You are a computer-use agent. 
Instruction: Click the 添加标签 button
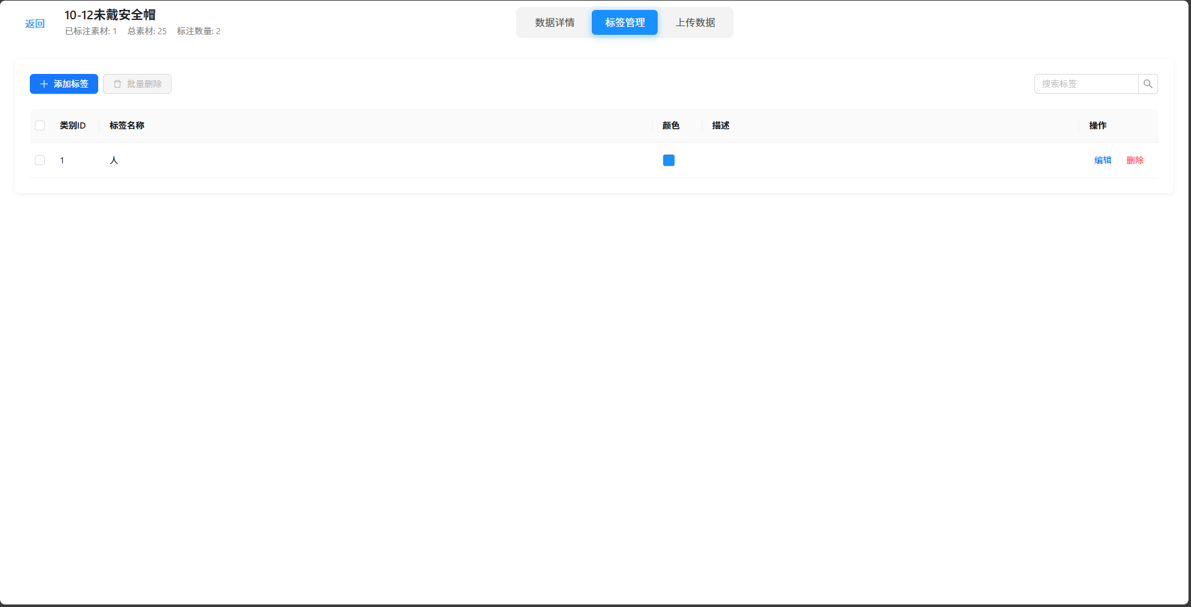click(64, 84)
